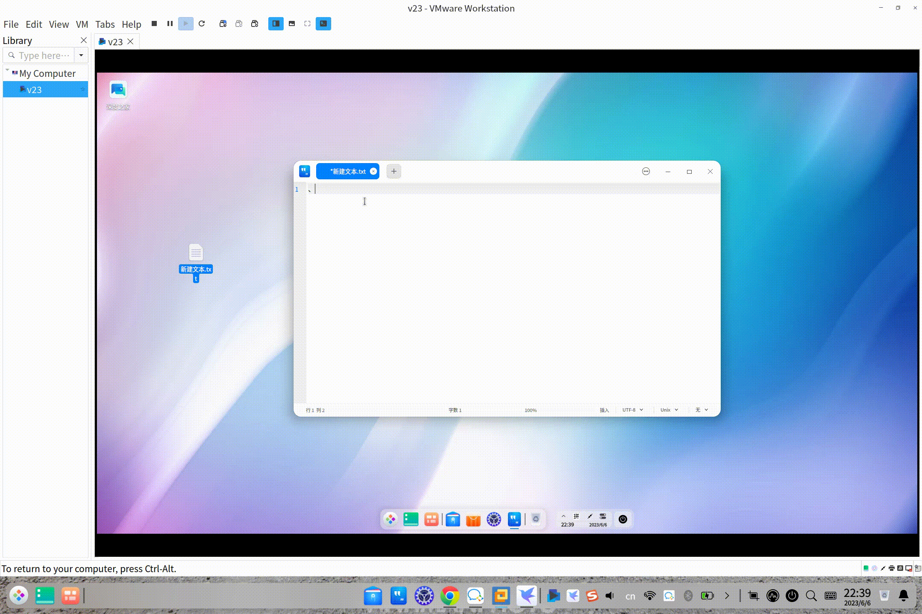Pause the virtual machine

point(170,24)
